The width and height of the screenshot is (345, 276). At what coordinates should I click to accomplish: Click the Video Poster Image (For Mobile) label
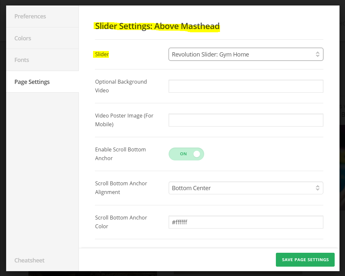124,120
